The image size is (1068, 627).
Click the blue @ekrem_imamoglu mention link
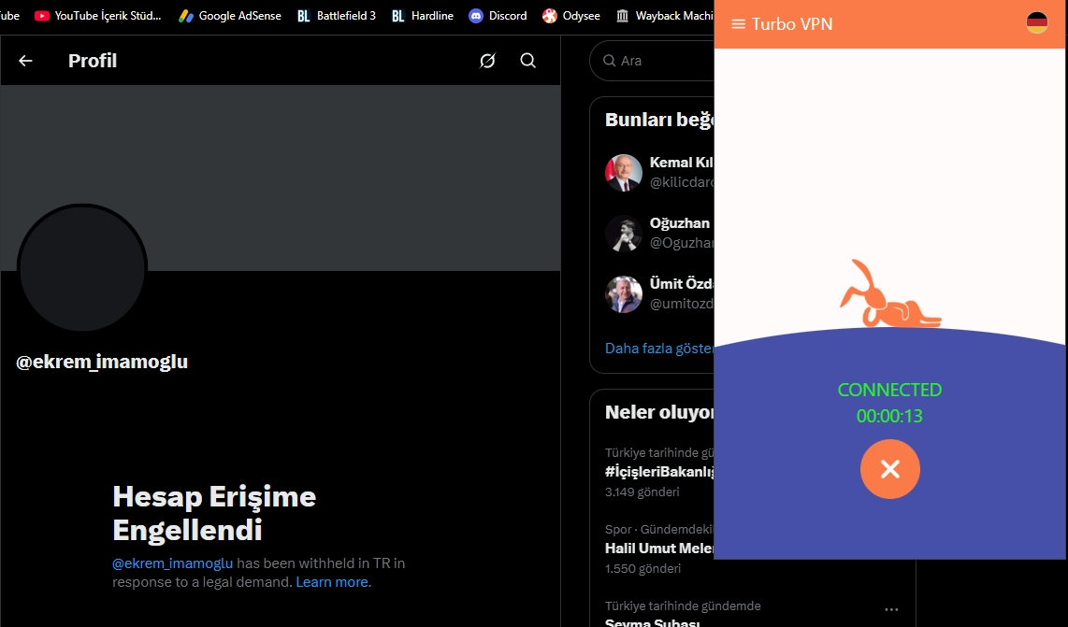pos(172,563)
